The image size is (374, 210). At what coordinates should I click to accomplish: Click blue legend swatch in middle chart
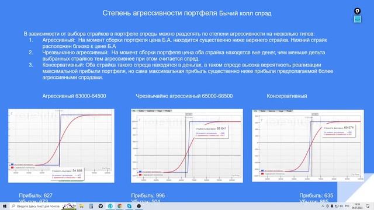(140, 171)
